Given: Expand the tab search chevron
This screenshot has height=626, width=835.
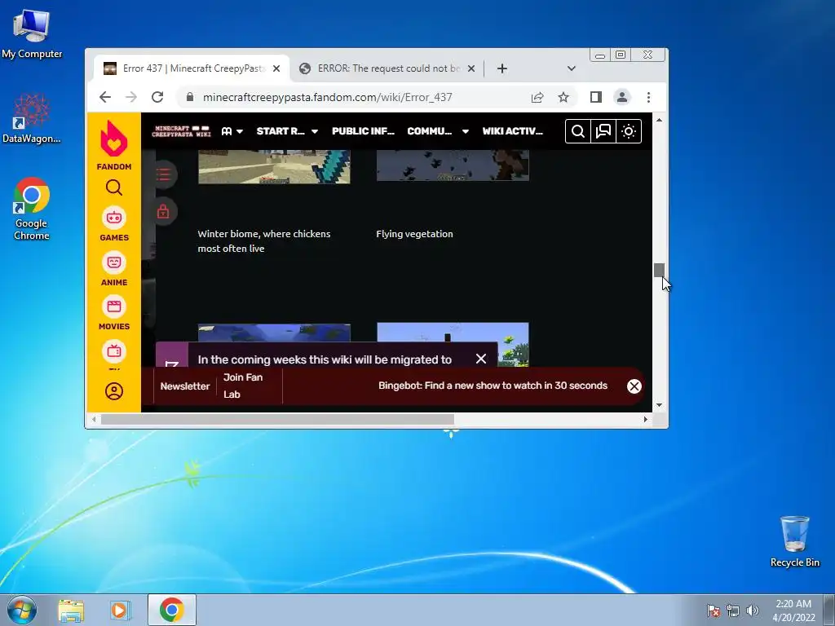Looking at the screenshot, I should (572, 68).
